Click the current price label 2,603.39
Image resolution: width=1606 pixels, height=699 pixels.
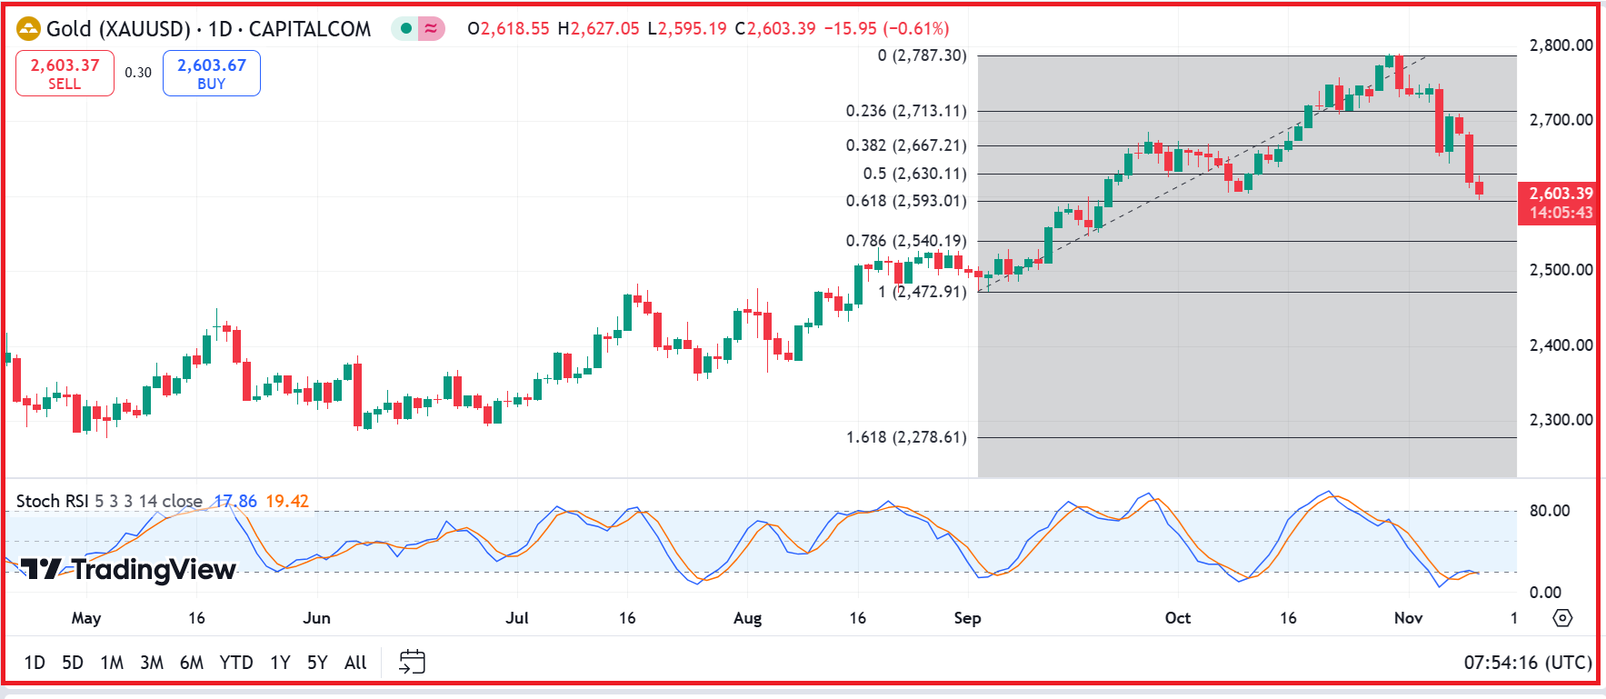(1560, 194)
